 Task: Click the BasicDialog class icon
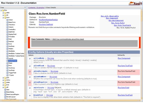pos(5,92)
